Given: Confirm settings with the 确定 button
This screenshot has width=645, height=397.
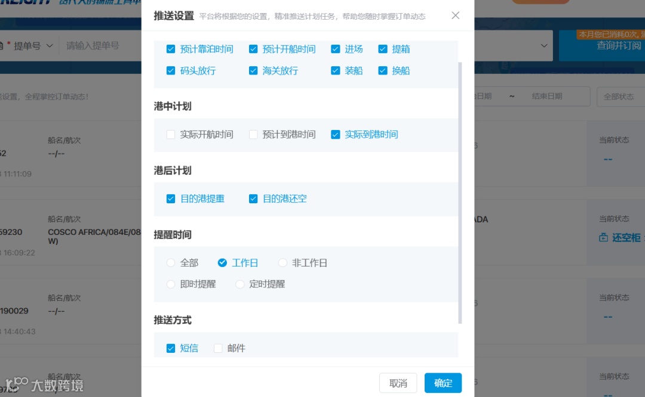Looking at the screenshot, I should pyautogui.click(x=443, y=383).
